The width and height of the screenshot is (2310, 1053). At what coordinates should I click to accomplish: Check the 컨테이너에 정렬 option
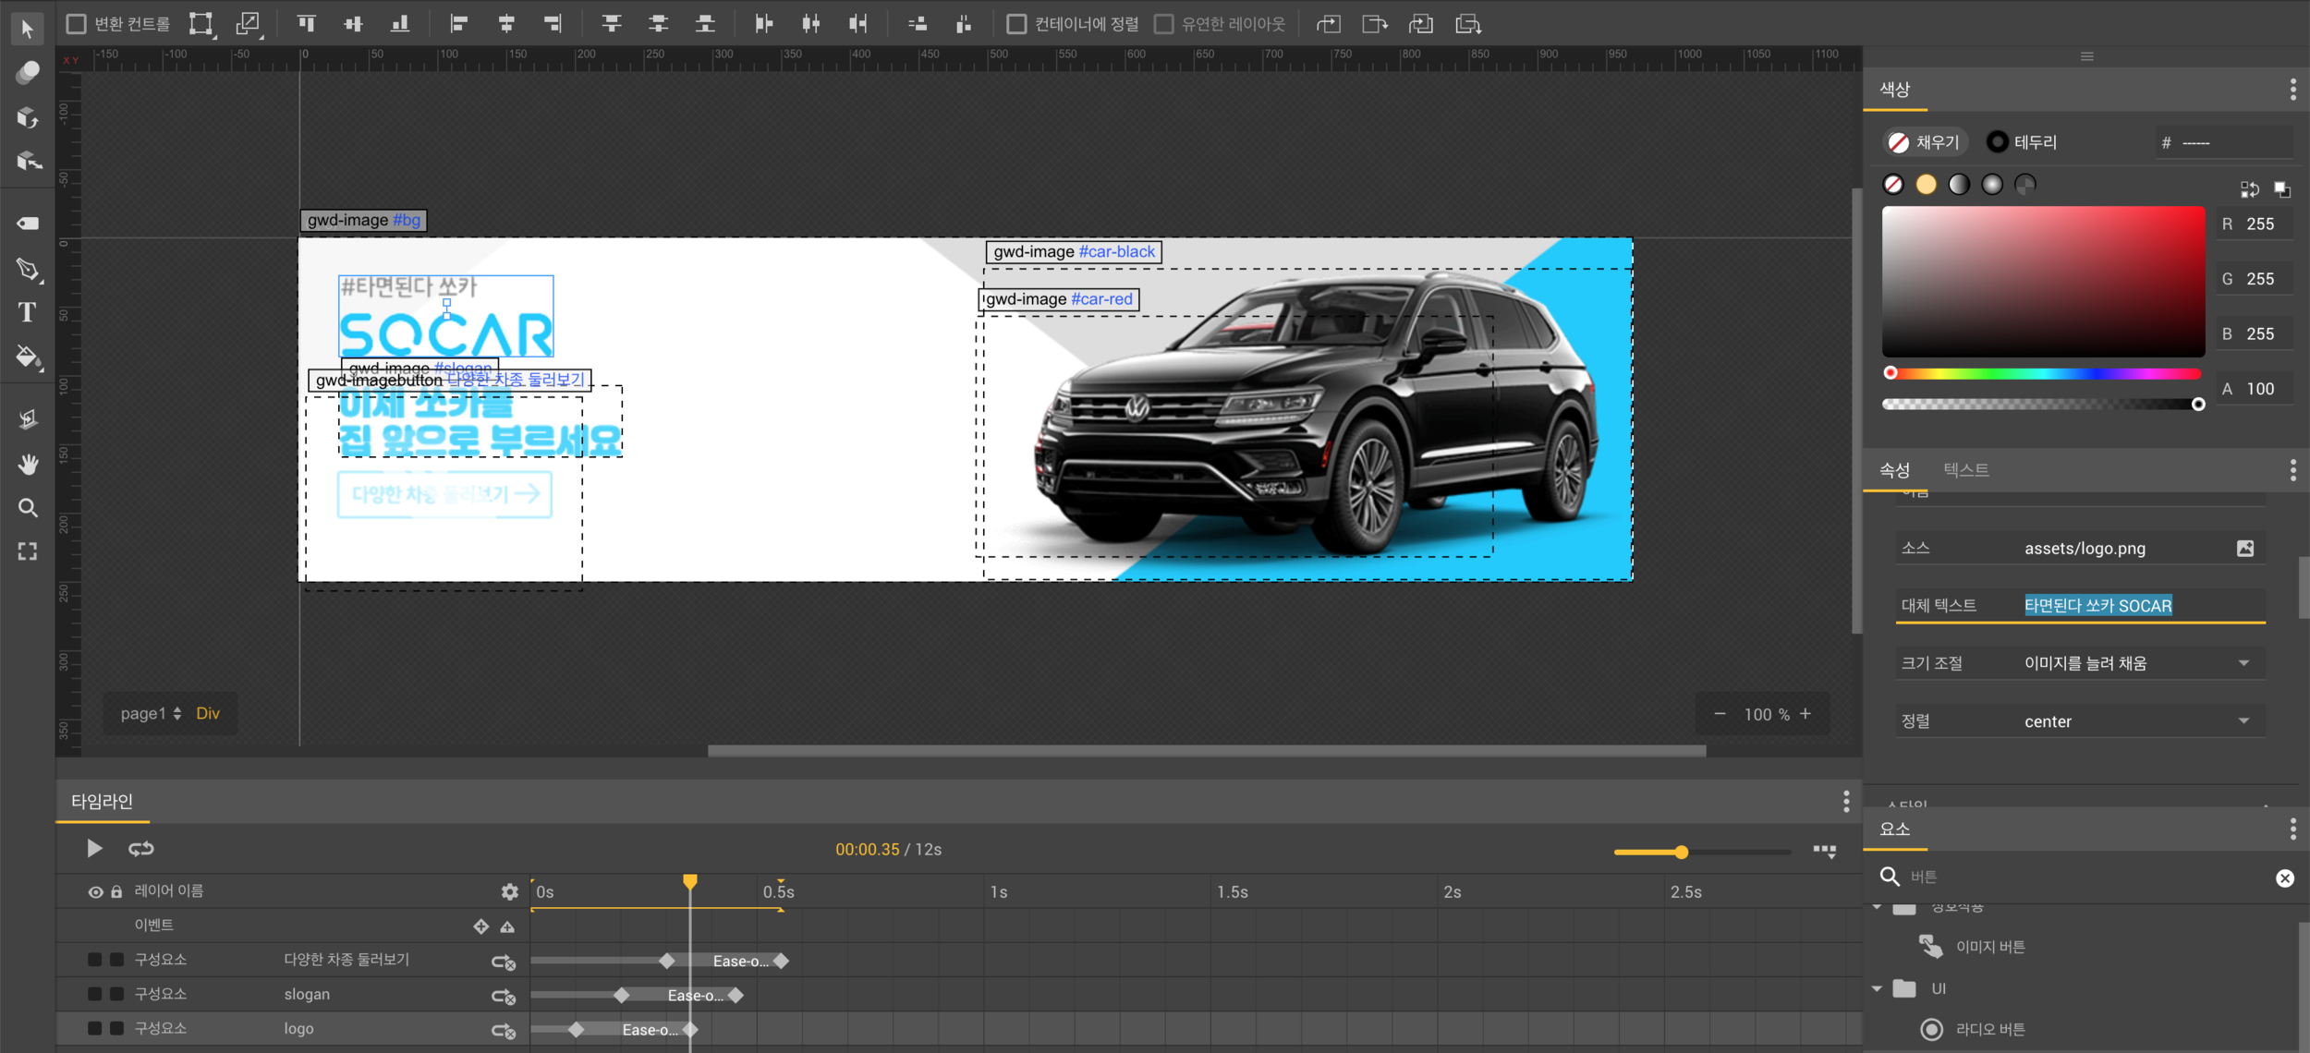[1016, 24]
